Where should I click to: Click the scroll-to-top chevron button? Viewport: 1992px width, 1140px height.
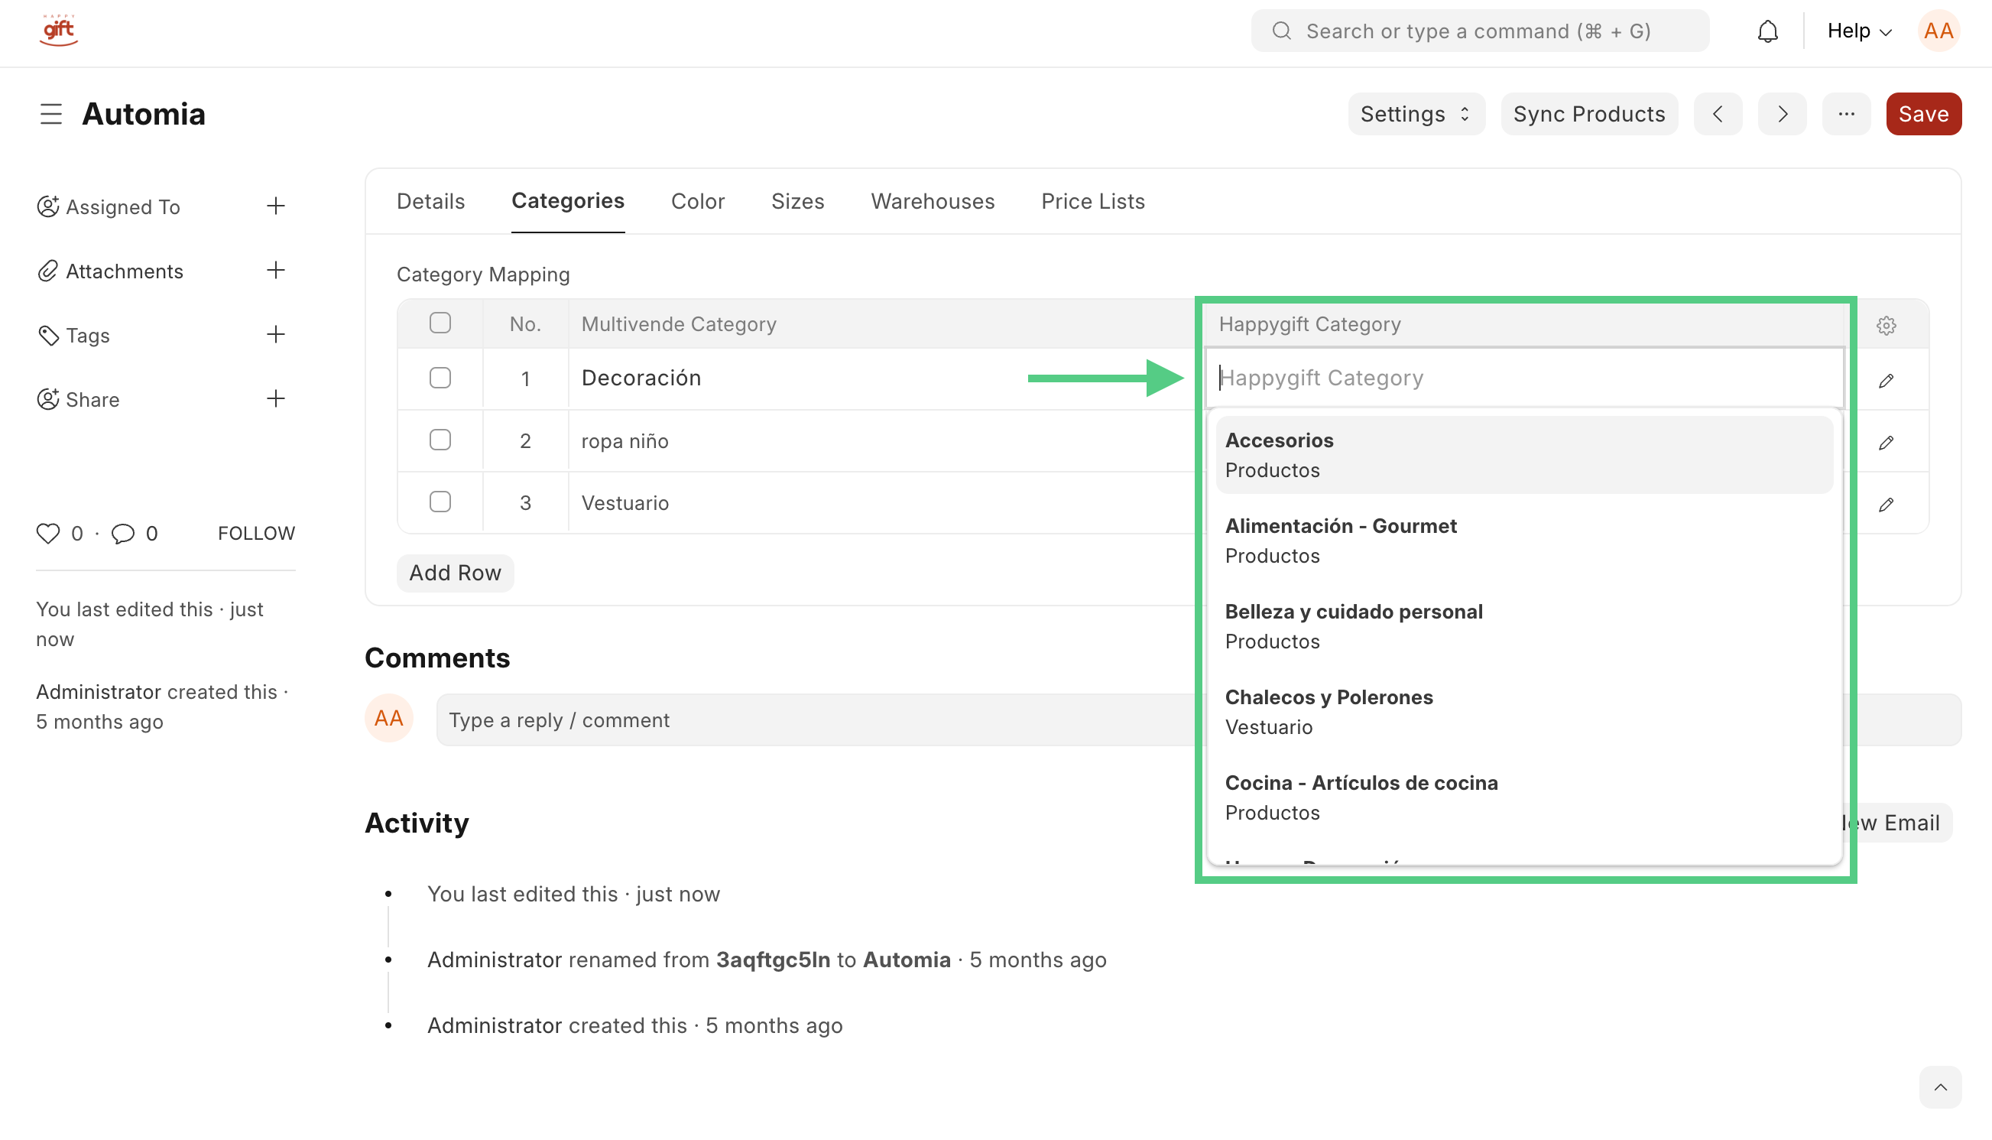[x=1940, y=1087]
